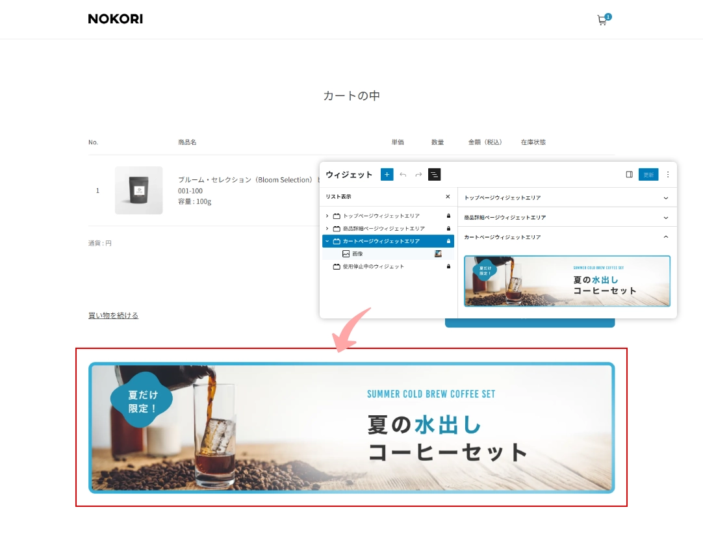Toggle the lock on カートページウィジェットエリア
Image resolution: width=703 pixels, height=540 pixels.
(x=448, y=241)
